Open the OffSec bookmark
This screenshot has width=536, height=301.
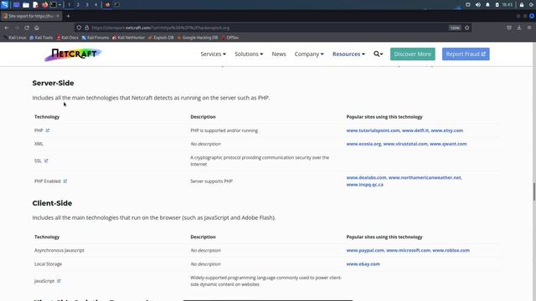click(230, 38)
